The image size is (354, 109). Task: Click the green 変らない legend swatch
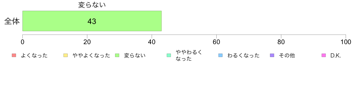click(x=117, y=55)
